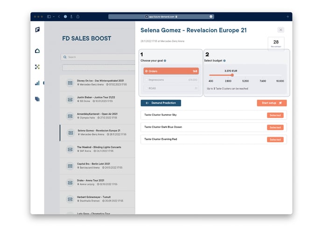Screen dimensions: 321x238
Task: Select the ROAS goal option
Action: pyautogui.click(x=171, y=88)
